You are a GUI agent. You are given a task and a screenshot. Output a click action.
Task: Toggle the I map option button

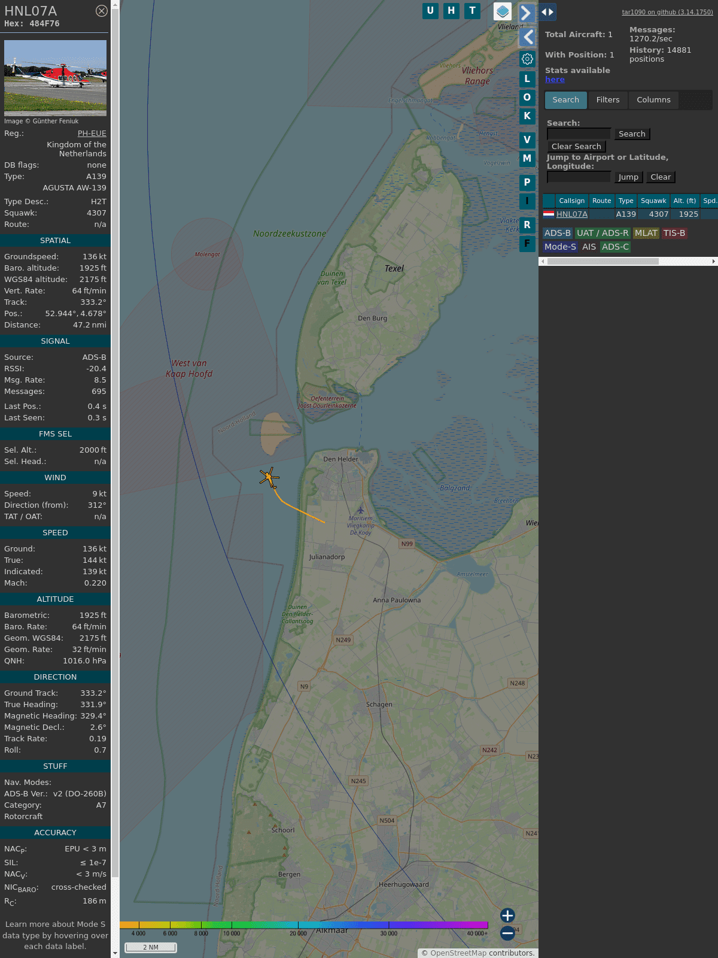tap(527, 201)
